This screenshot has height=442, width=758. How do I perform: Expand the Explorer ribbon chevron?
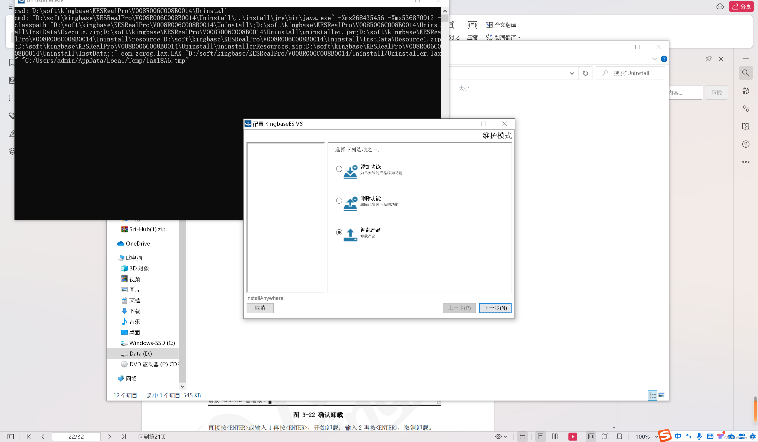(x=654, y=59)
